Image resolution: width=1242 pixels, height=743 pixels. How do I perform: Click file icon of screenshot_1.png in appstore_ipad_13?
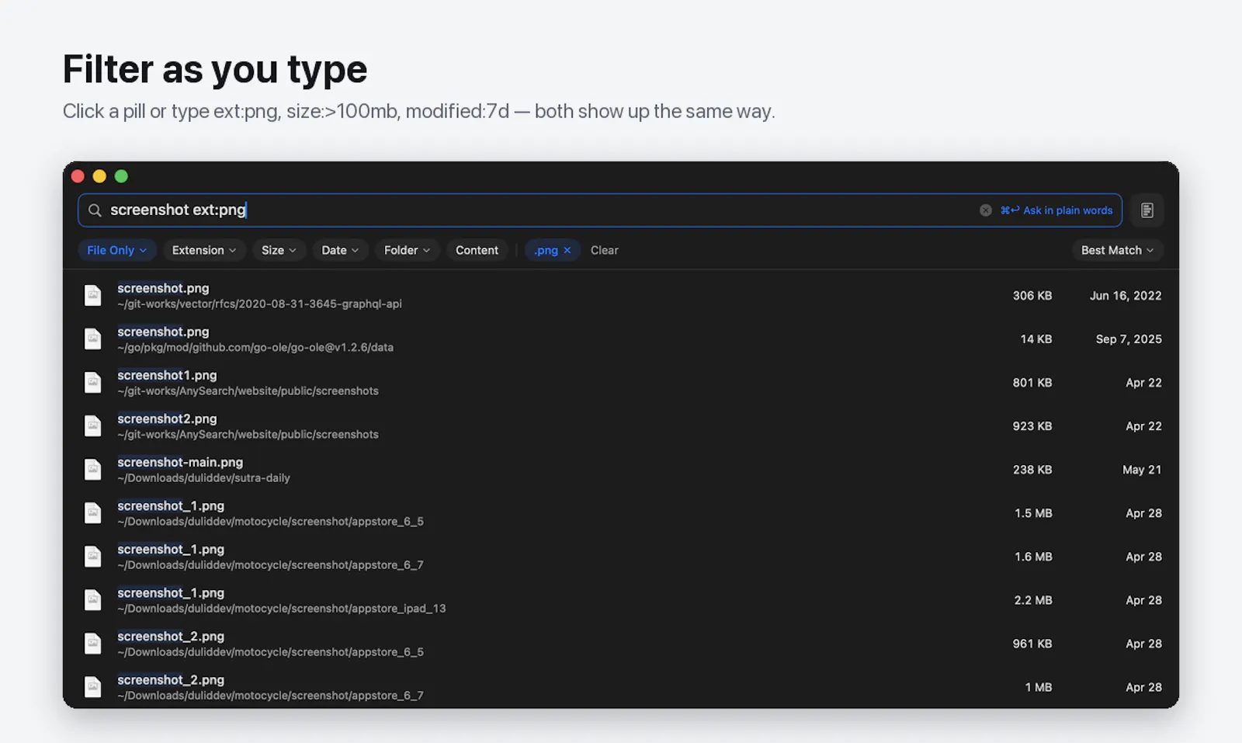(93, 599)
